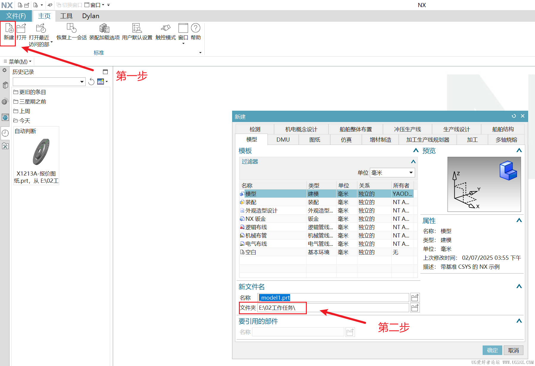Select the X1213A brake disc thumbnail

click(40, 152)
